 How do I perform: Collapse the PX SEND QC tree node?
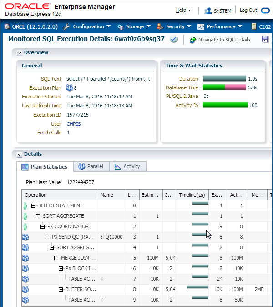(x=47, y=237)
